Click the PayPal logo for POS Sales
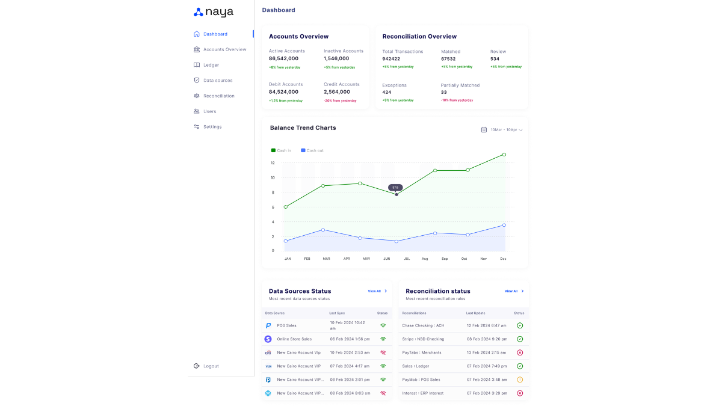This screenshot has height=406, width=722. [268, 325]
